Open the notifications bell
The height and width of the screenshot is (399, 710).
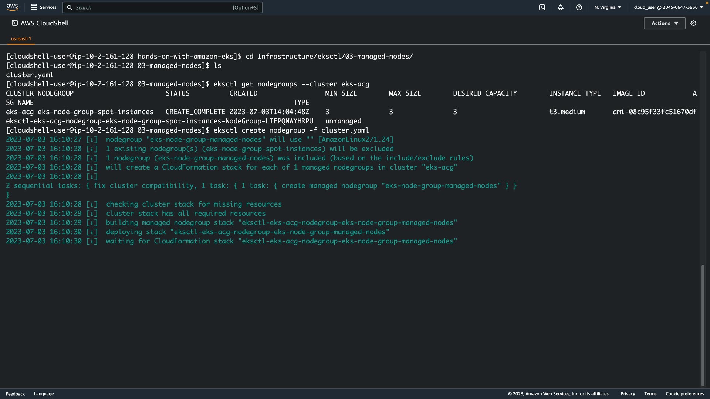[x=561, y=7]
